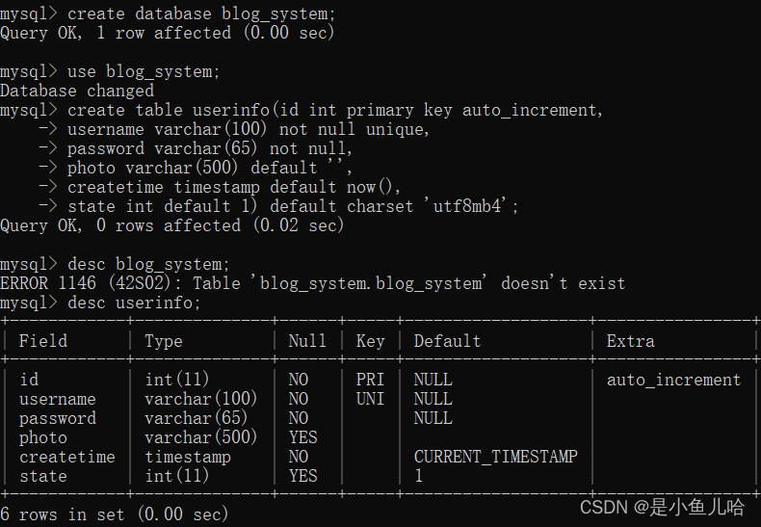Click the 'auto_increment' value in Extra column
Viewport: 761px width, 527px height.
(x=673, y=380)
